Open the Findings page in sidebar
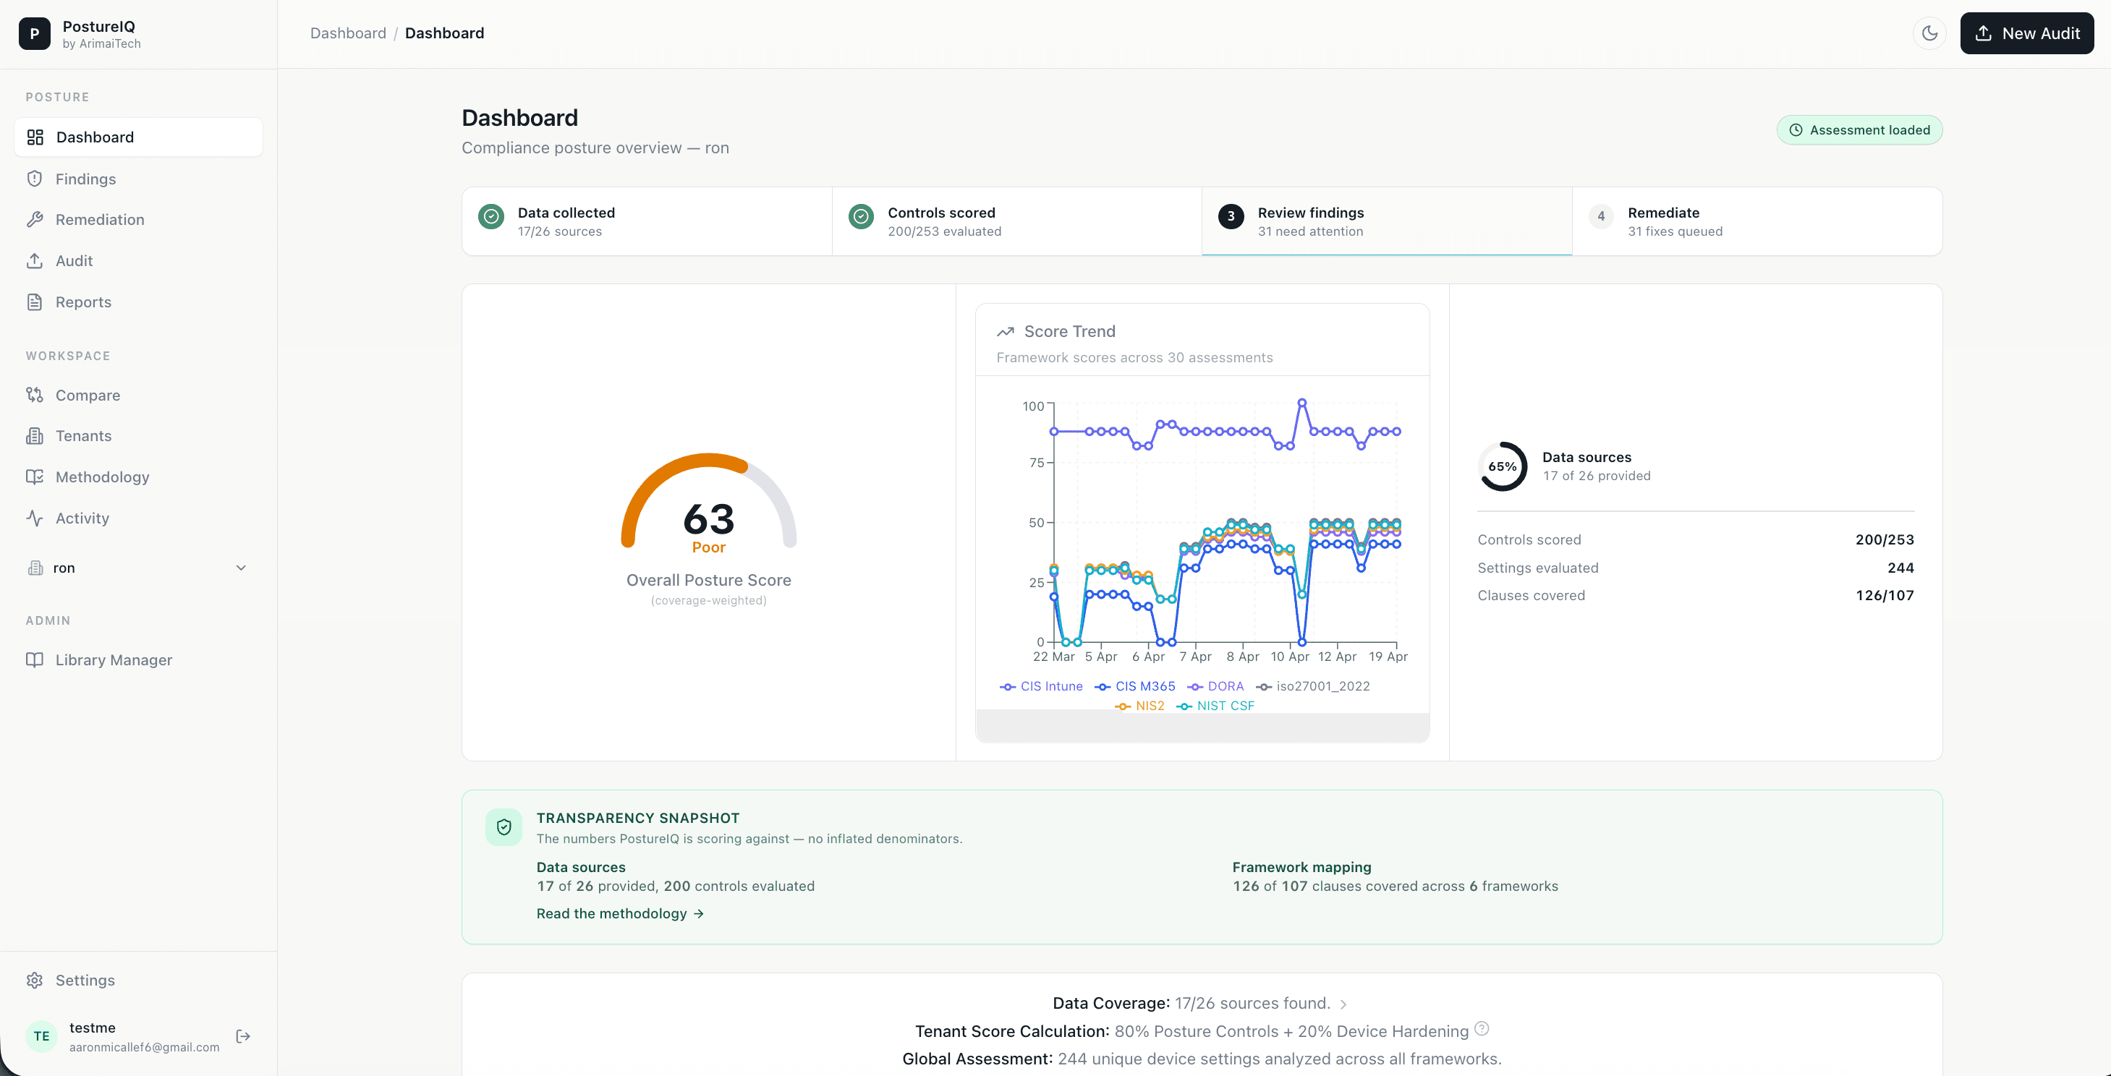The height and width of the screenshot is (1076, 2111). click(x=138, y=179)
